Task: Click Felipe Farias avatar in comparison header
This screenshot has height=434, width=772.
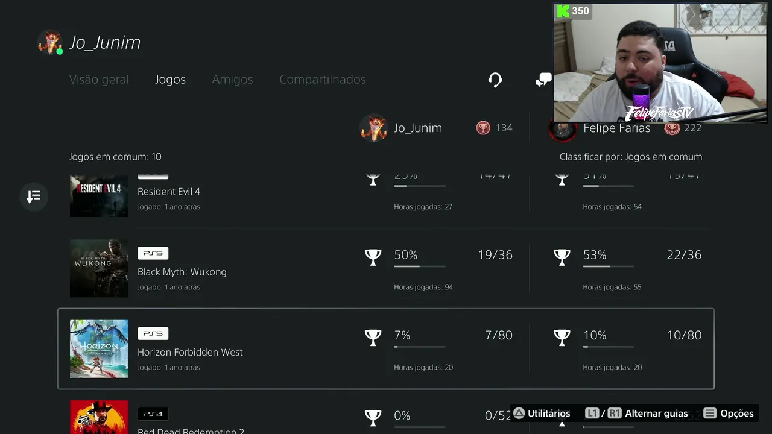Action: pyautogui.click(x=563, y=128)
